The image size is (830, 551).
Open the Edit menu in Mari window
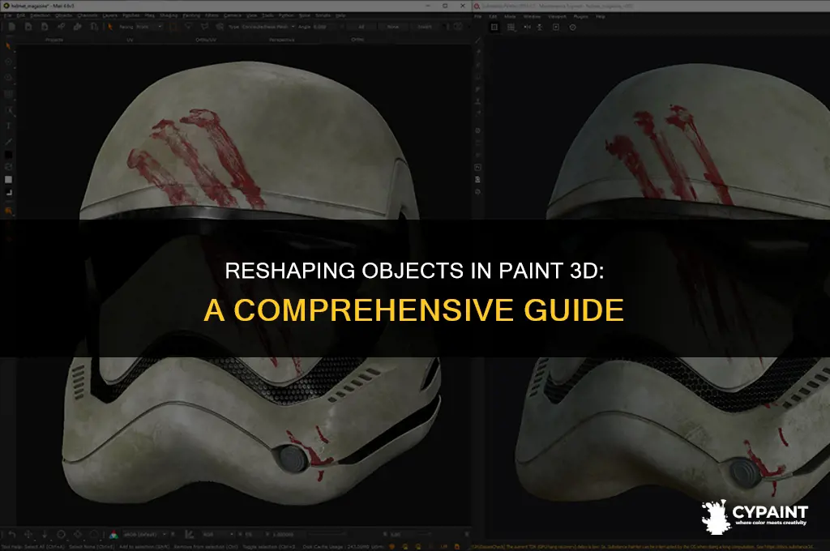[x=21, y=16]
